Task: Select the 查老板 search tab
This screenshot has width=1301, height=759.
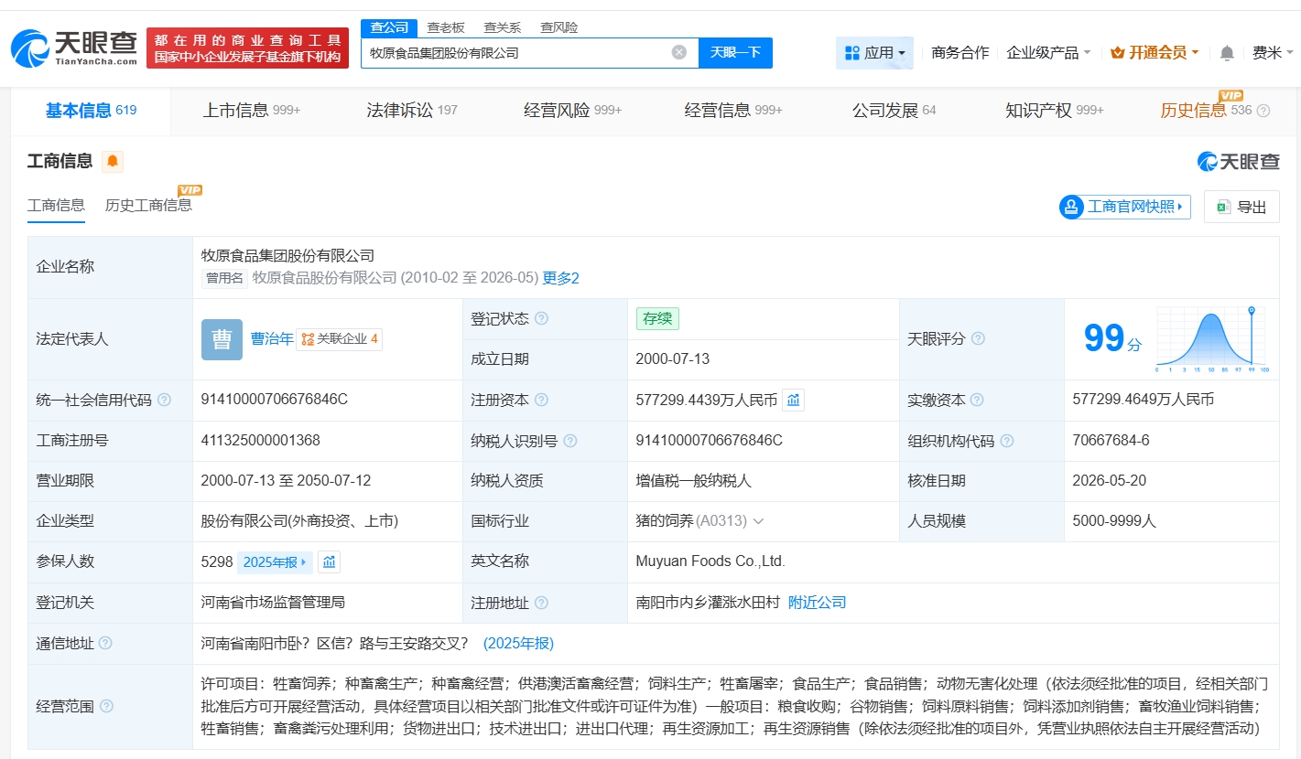Action: tap(446, 27)
